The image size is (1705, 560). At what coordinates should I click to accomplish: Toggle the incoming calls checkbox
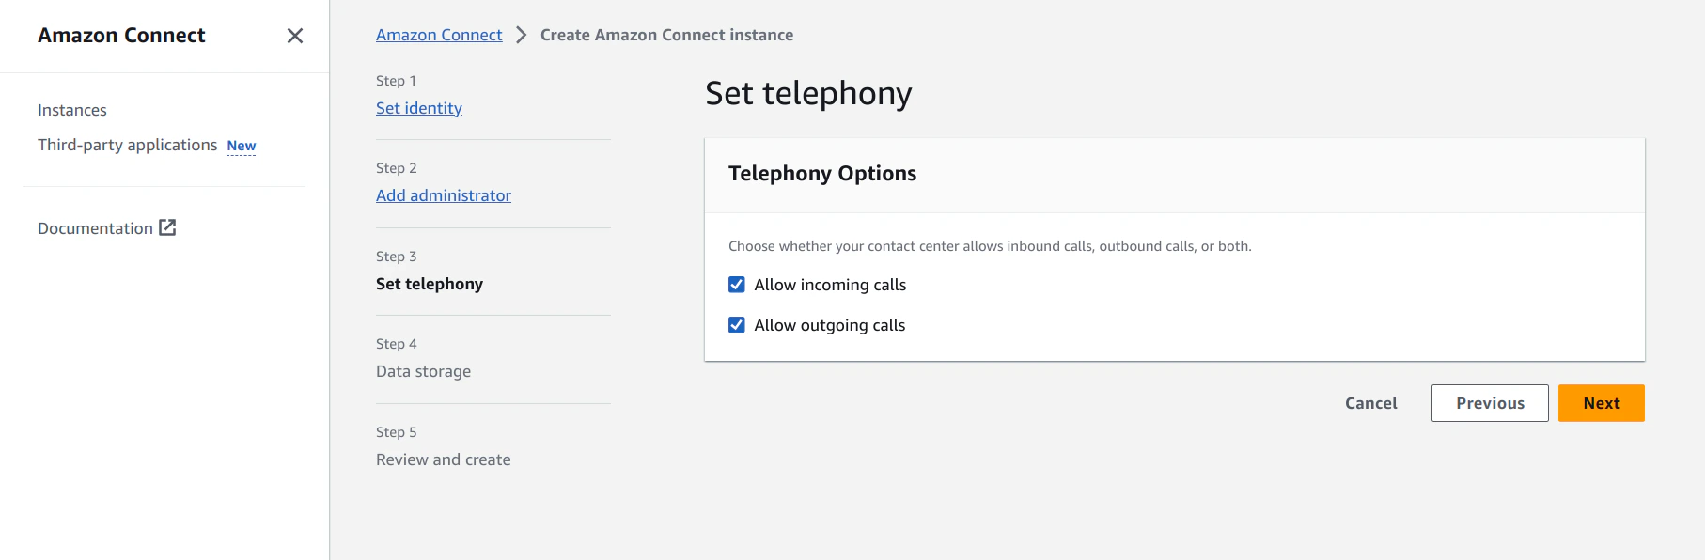click(x=736, y=284)
